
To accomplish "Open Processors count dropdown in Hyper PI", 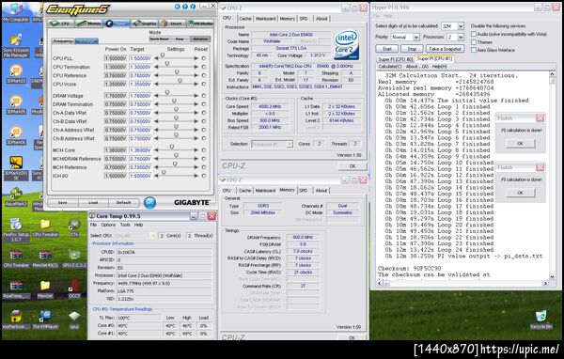I will pyautogui.click(x=461, y=37).
